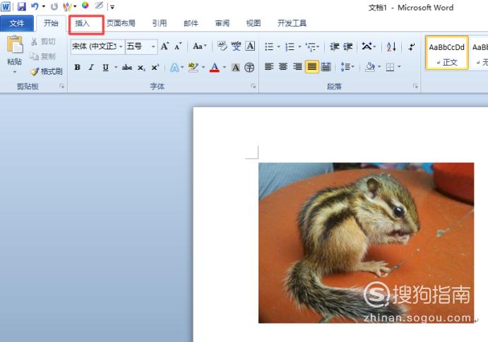
Task: Open the Asian Layout dropdown
Action: pyautogui.click(x=369, y=47)
